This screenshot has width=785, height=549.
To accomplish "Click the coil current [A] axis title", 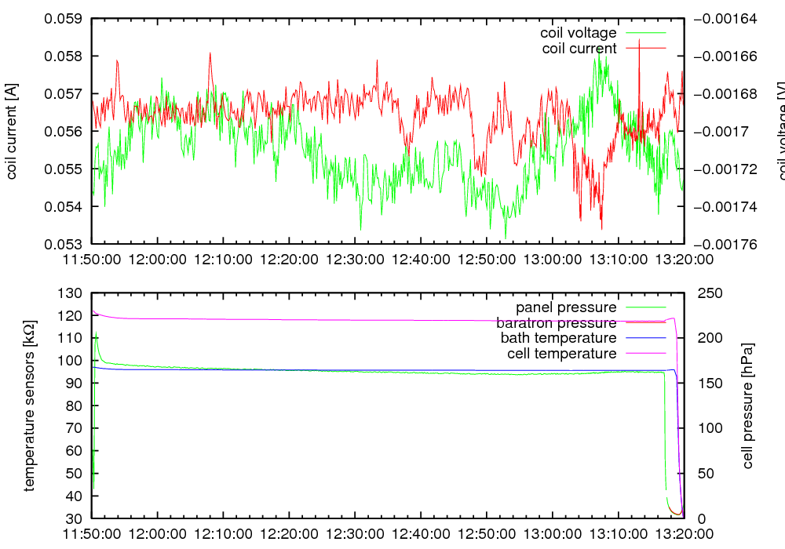I will [x=12, y=131].
